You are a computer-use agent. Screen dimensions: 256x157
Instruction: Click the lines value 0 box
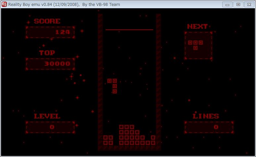click(x=209, y=127)
